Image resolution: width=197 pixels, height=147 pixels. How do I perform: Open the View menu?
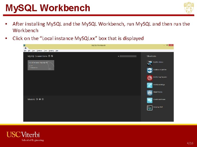pyautogui.click(x=33, y=51)
